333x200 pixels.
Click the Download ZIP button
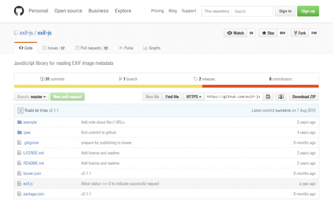pyautogui.click(x=304, y=97)
